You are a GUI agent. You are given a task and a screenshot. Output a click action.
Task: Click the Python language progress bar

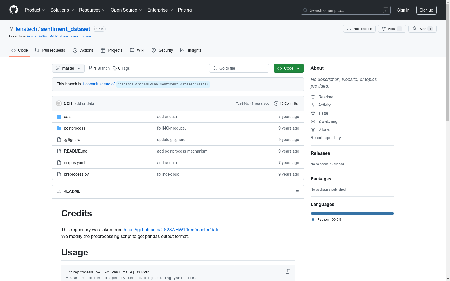click(352, 214)
